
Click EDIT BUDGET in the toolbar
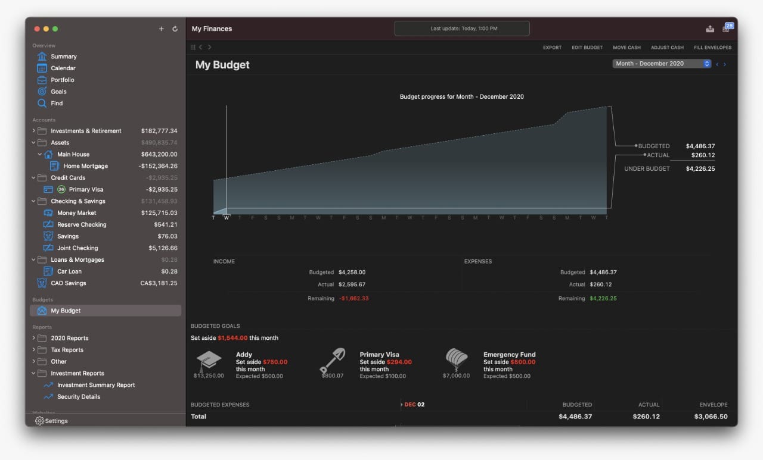tap(587, 48)
